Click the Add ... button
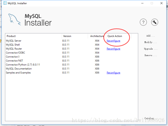168x126 pixels. [x=151, y=36]
